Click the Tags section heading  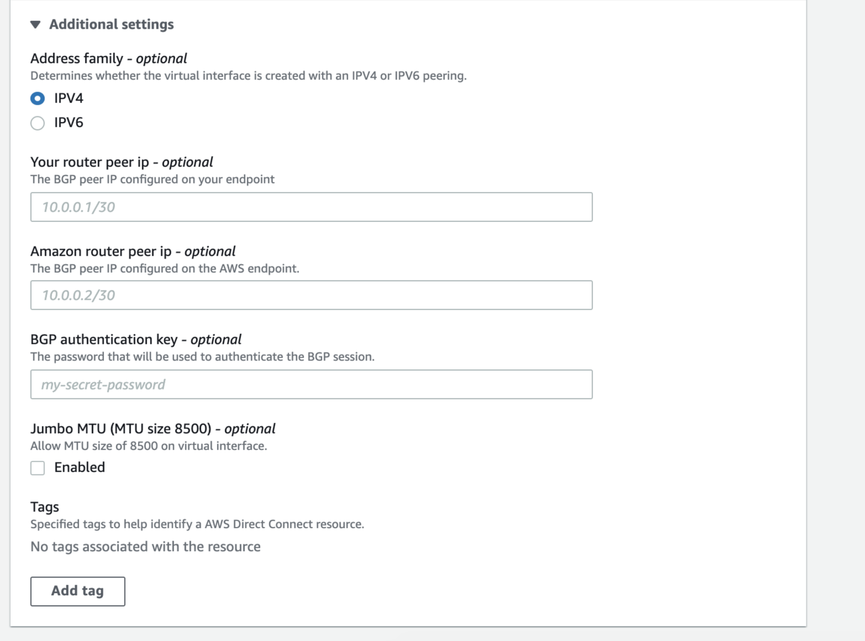pos(45,507)
